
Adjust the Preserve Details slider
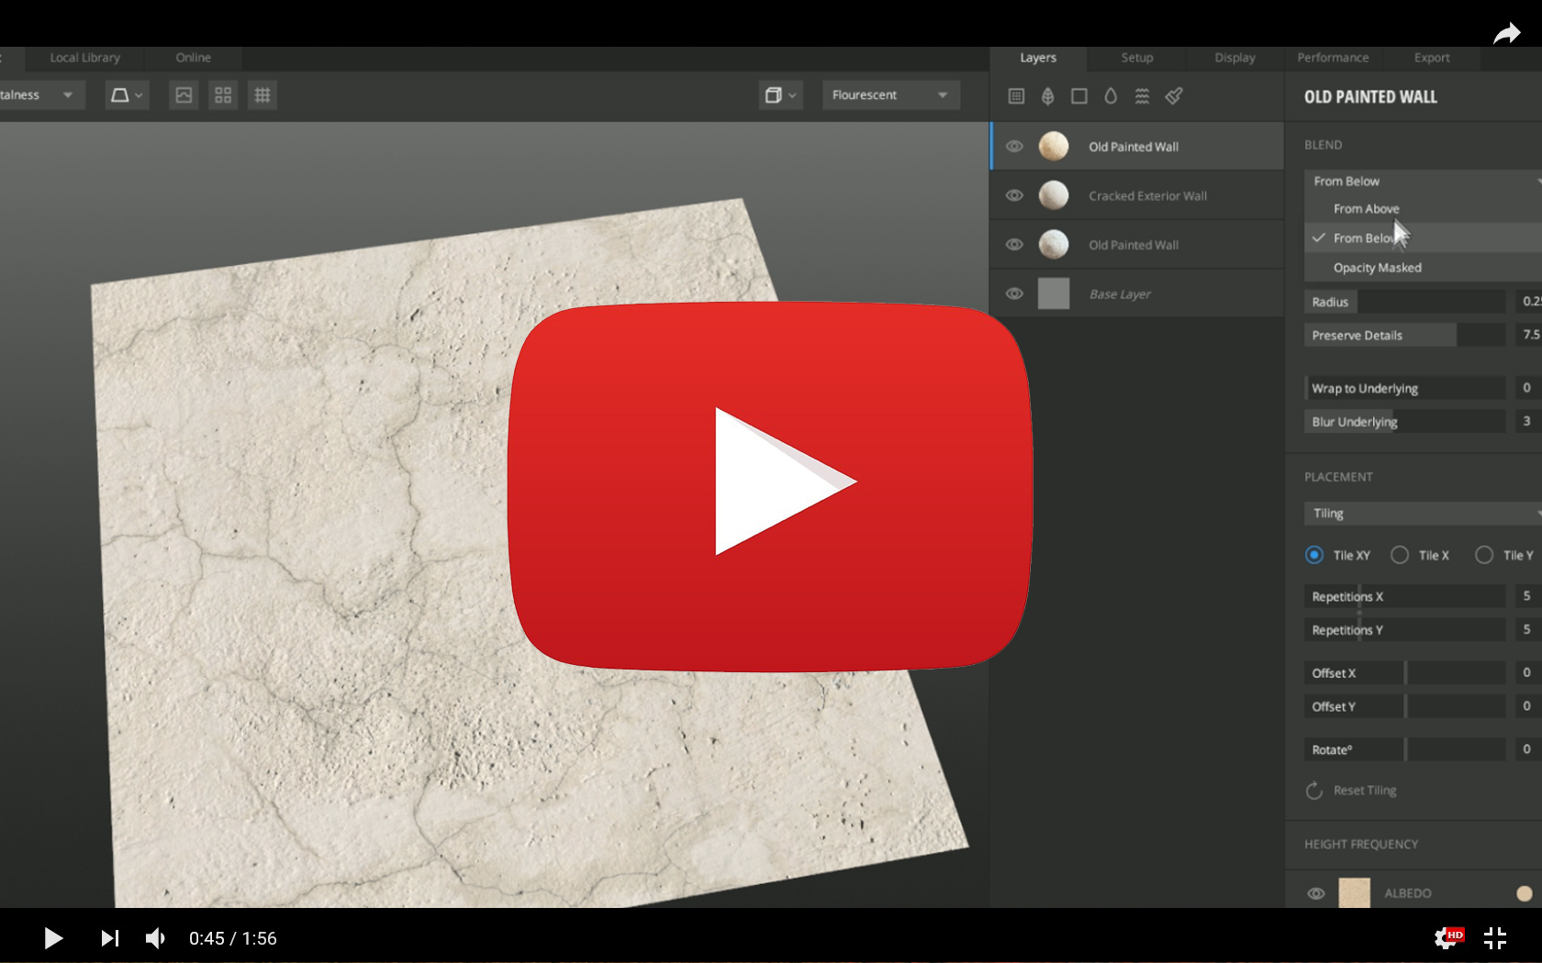coord(1404,335)
